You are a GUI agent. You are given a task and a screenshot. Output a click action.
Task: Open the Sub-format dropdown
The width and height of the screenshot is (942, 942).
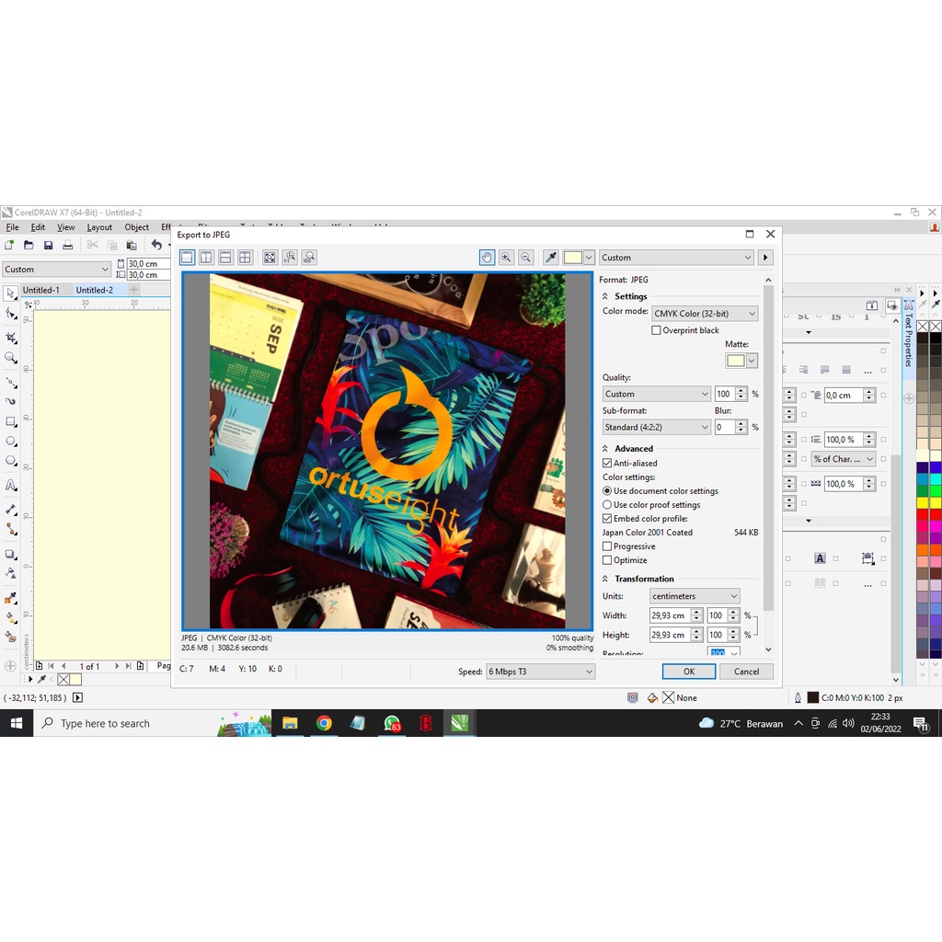click(657, 427)
